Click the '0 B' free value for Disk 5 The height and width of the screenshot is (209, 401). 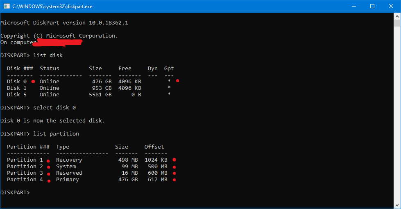(x=136, y=95)
